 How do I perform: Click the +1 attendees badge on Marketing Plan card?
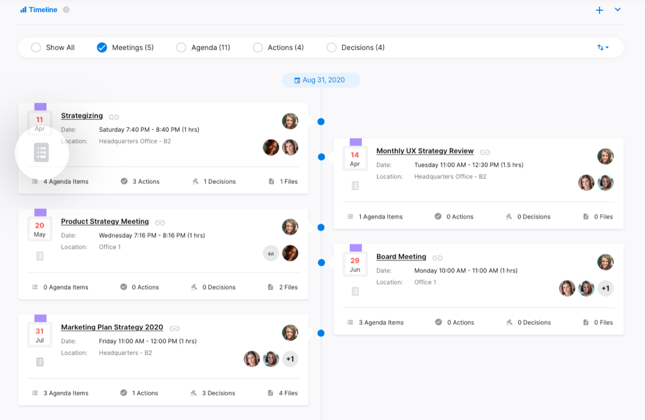290,359
